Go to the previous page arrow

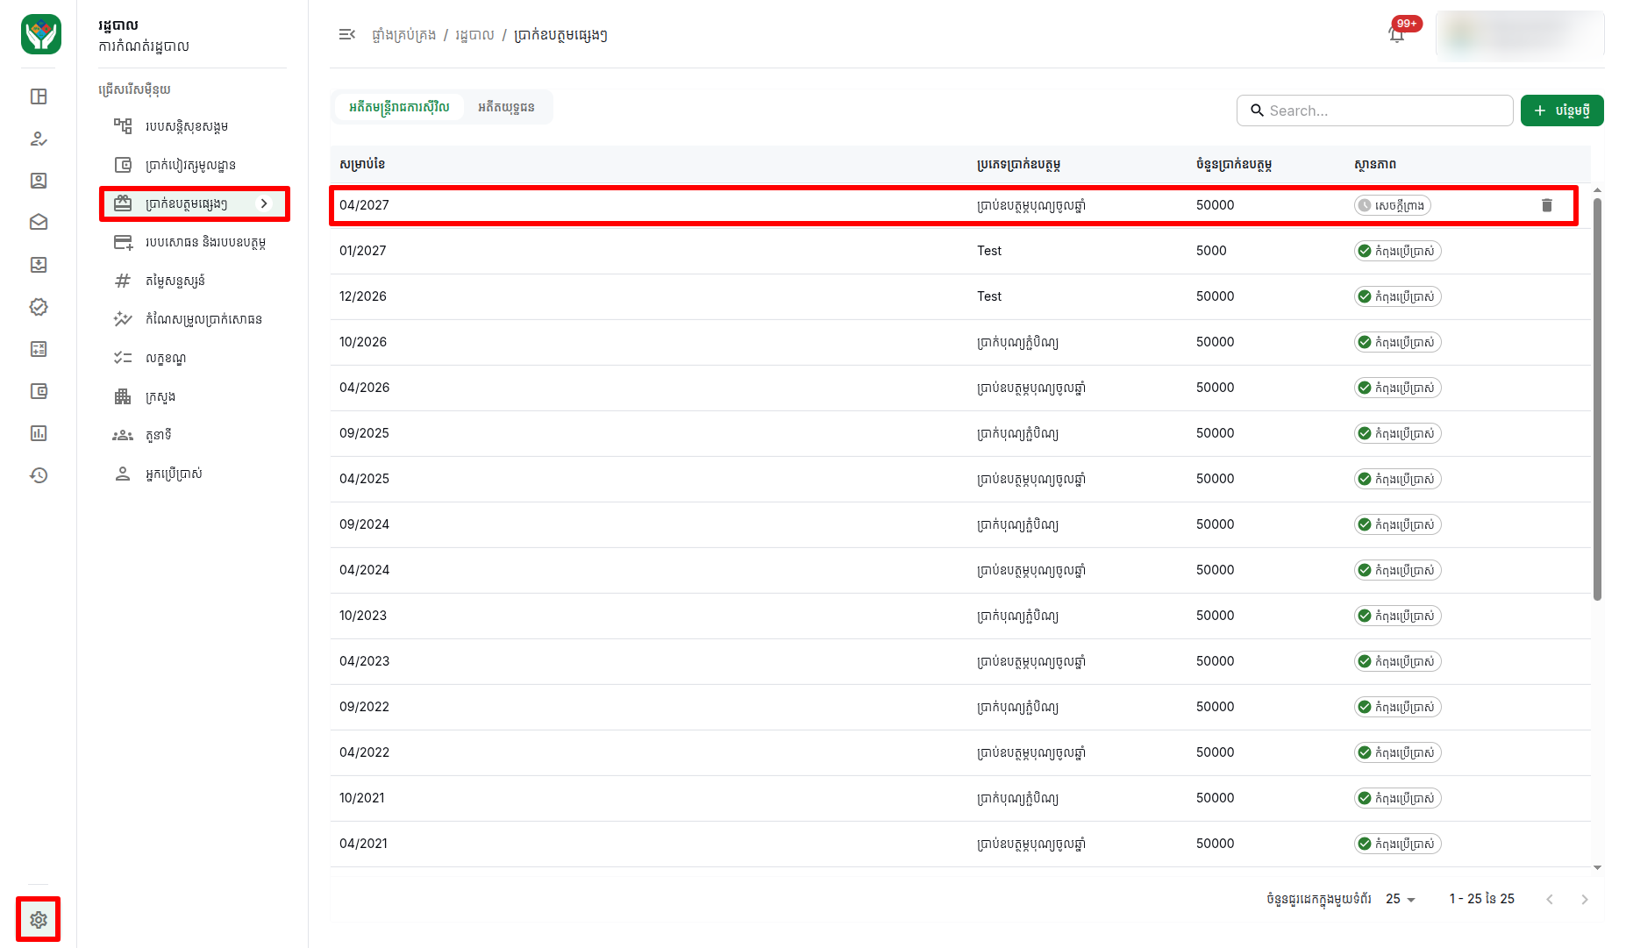1550,899
